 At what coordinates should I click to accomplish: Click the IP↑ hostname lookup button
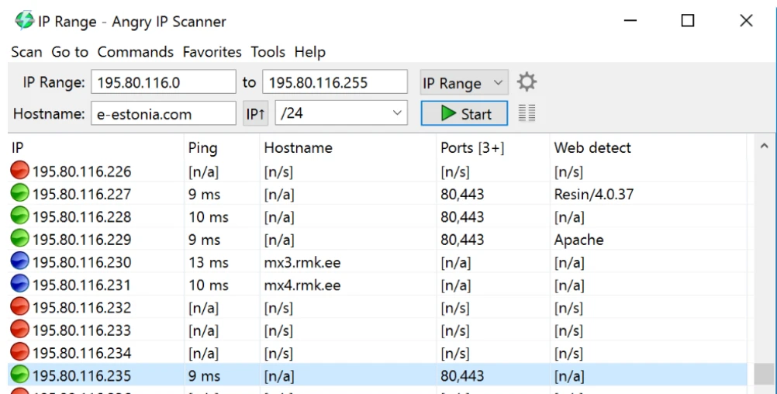point(255,113)
